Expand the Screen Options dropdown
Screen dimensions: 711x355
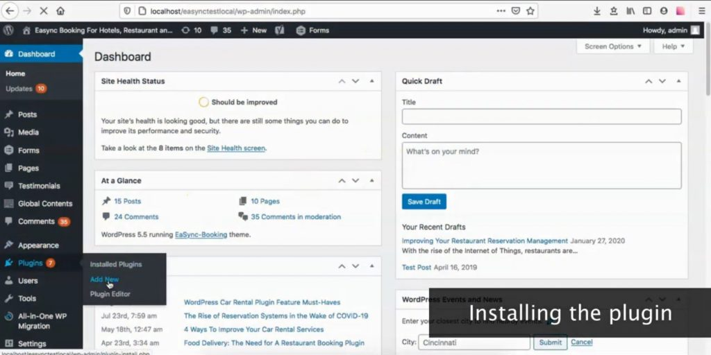[x=613, y=46]
